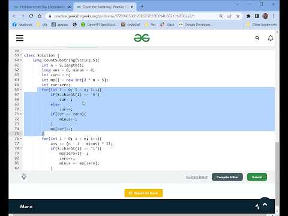Go to GeeksforGeeks home via logo
288x216 pixels.
click(x=142, y=38)
